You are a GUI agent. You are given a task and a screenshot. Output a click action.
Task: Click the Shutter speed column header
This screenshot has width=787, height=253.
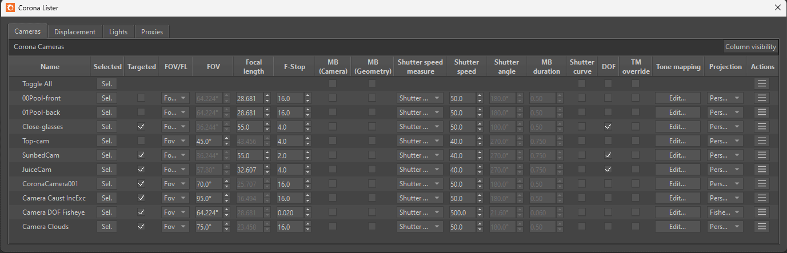tap(466, 67)
